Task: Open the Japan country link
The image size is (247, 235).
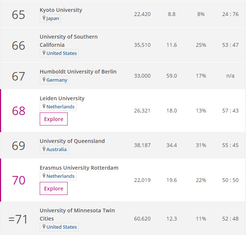Action: tap(53, 19)
